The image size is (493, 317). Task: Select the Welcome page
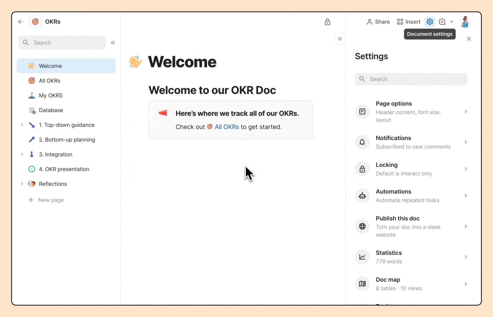coord(66,66)
